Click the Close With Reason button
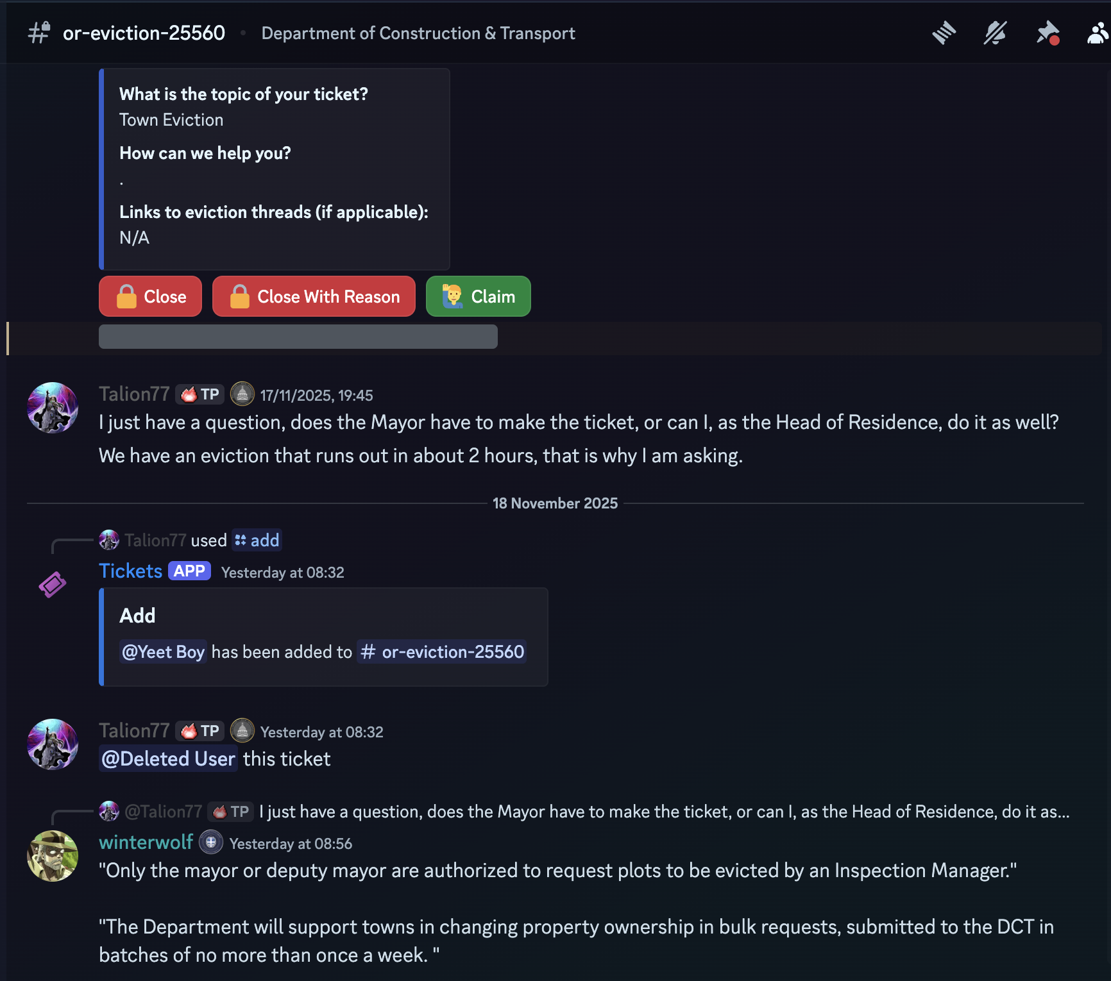The width and height of the screenshot is (1111, 981). [x=314, y=296]
